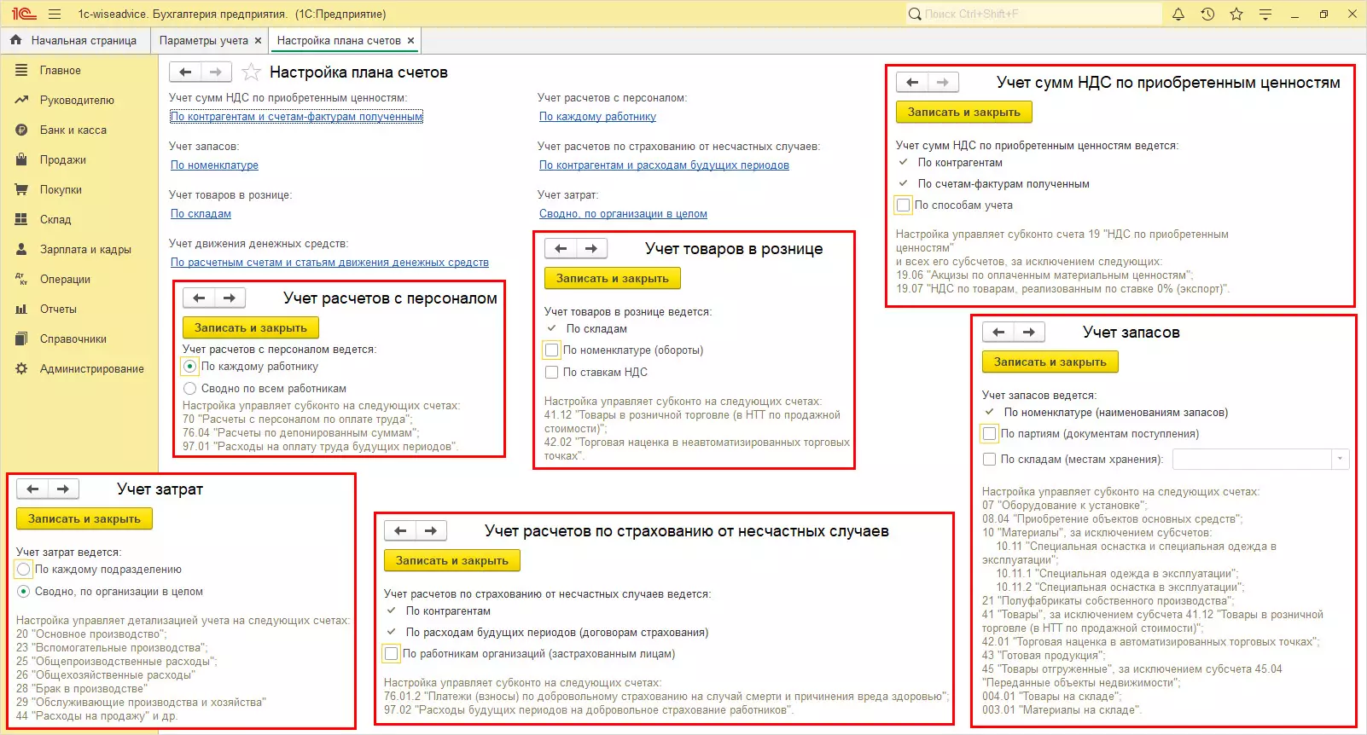Image resolution: width=1367 pixels, height=735 pixels.
Task: Click the Продажи shopping bag icon
Action: click(x=21, y=159)
